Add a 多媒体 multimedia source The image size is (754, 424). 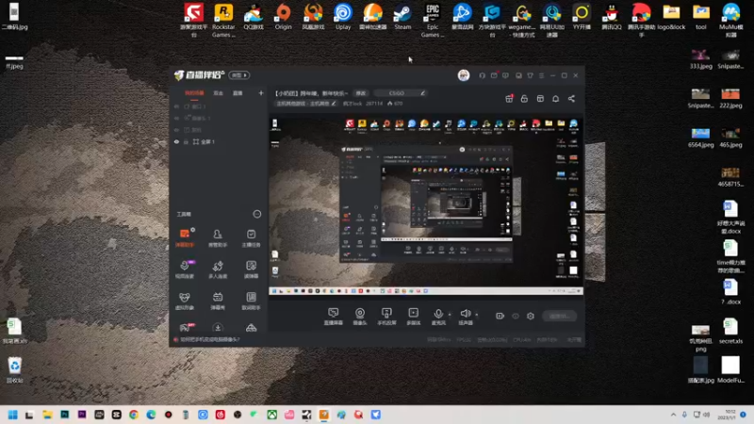[413, 316]
